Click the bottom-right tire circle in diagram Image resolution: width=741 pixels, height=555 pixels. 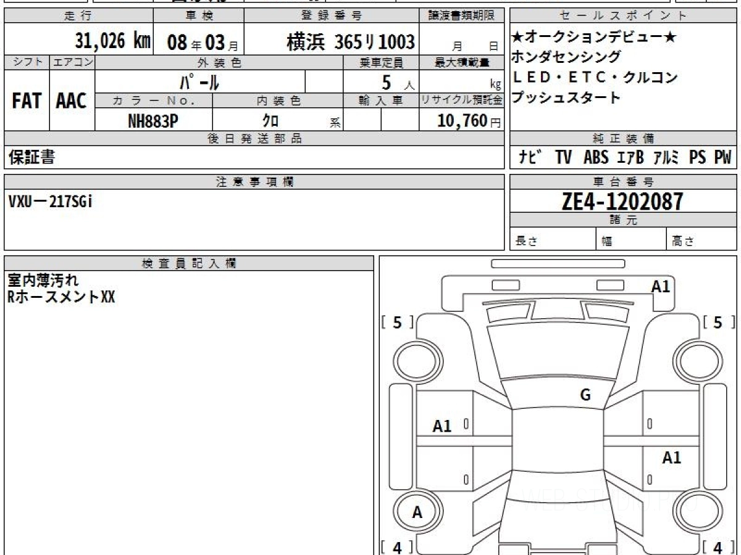pyautogui.click(x=698, y=513)
